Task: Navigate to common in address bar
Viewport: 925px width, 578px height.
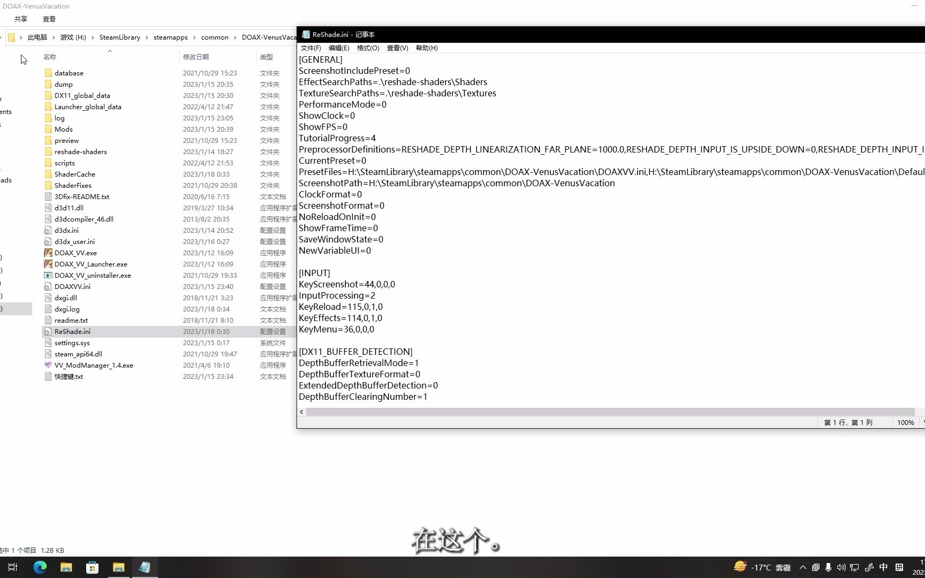Action: [215, 37]
